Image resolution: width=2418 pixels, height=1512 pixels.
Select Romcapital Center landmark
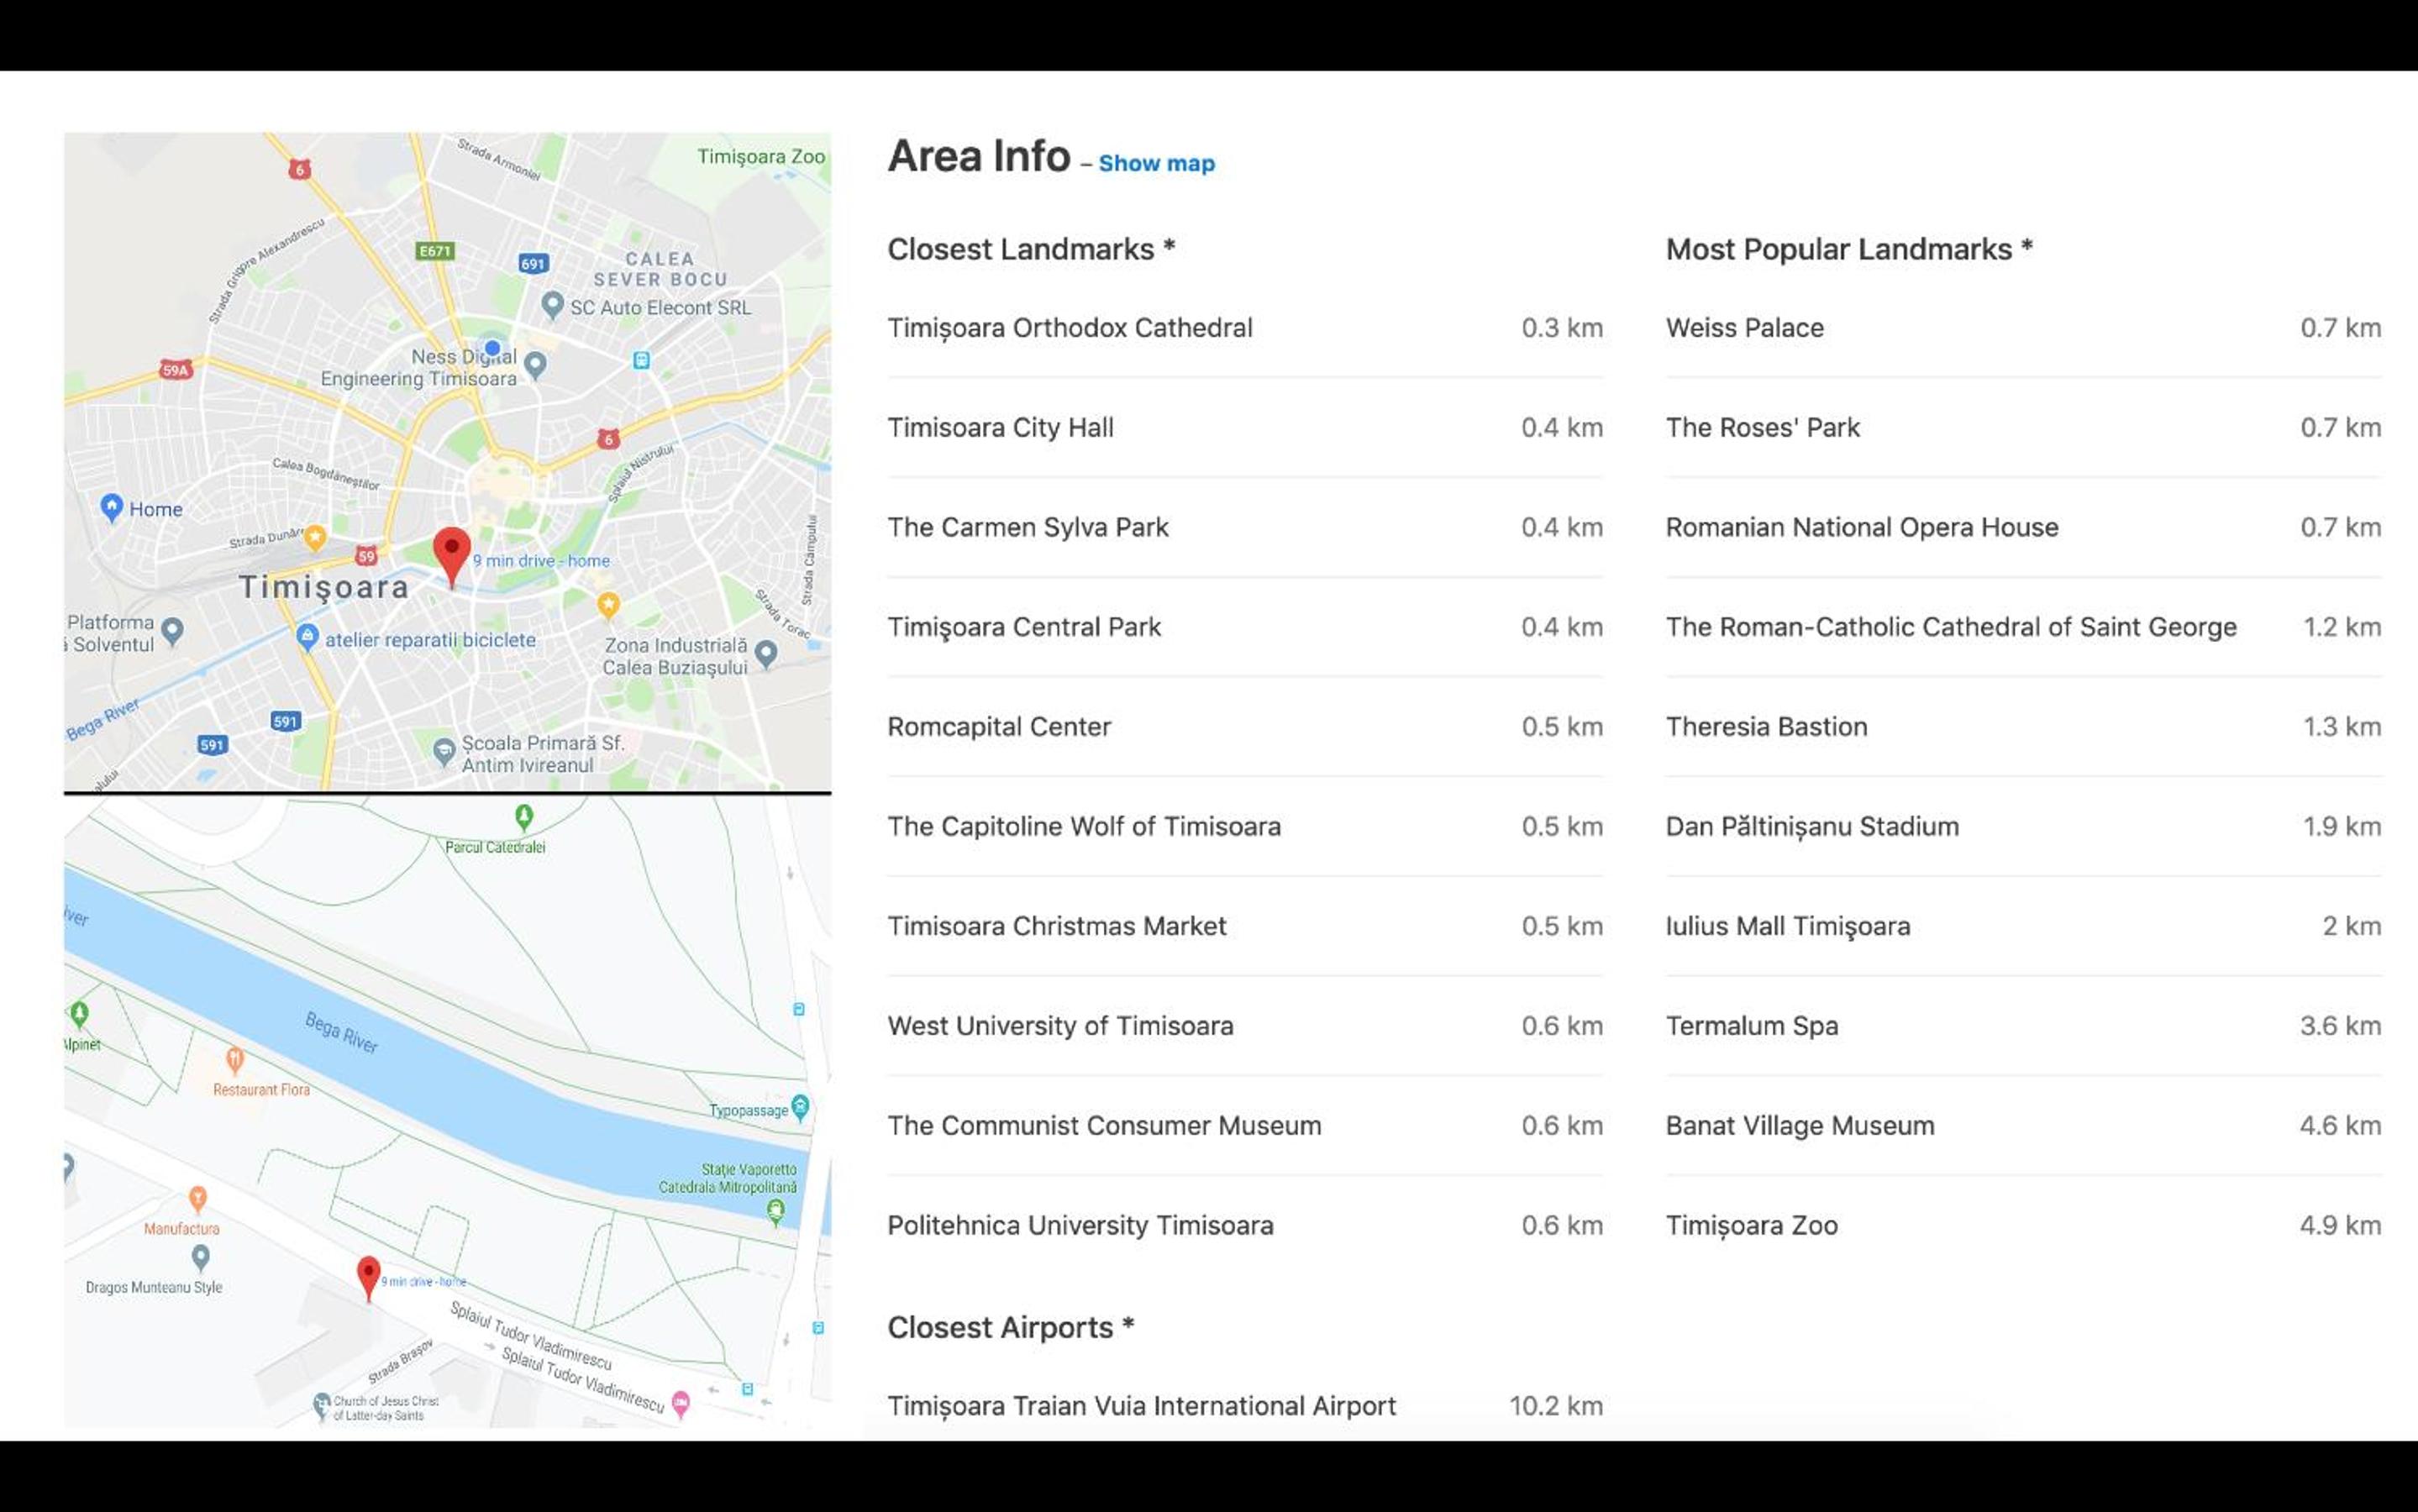pyautogui.click(x=1245, y=727)
